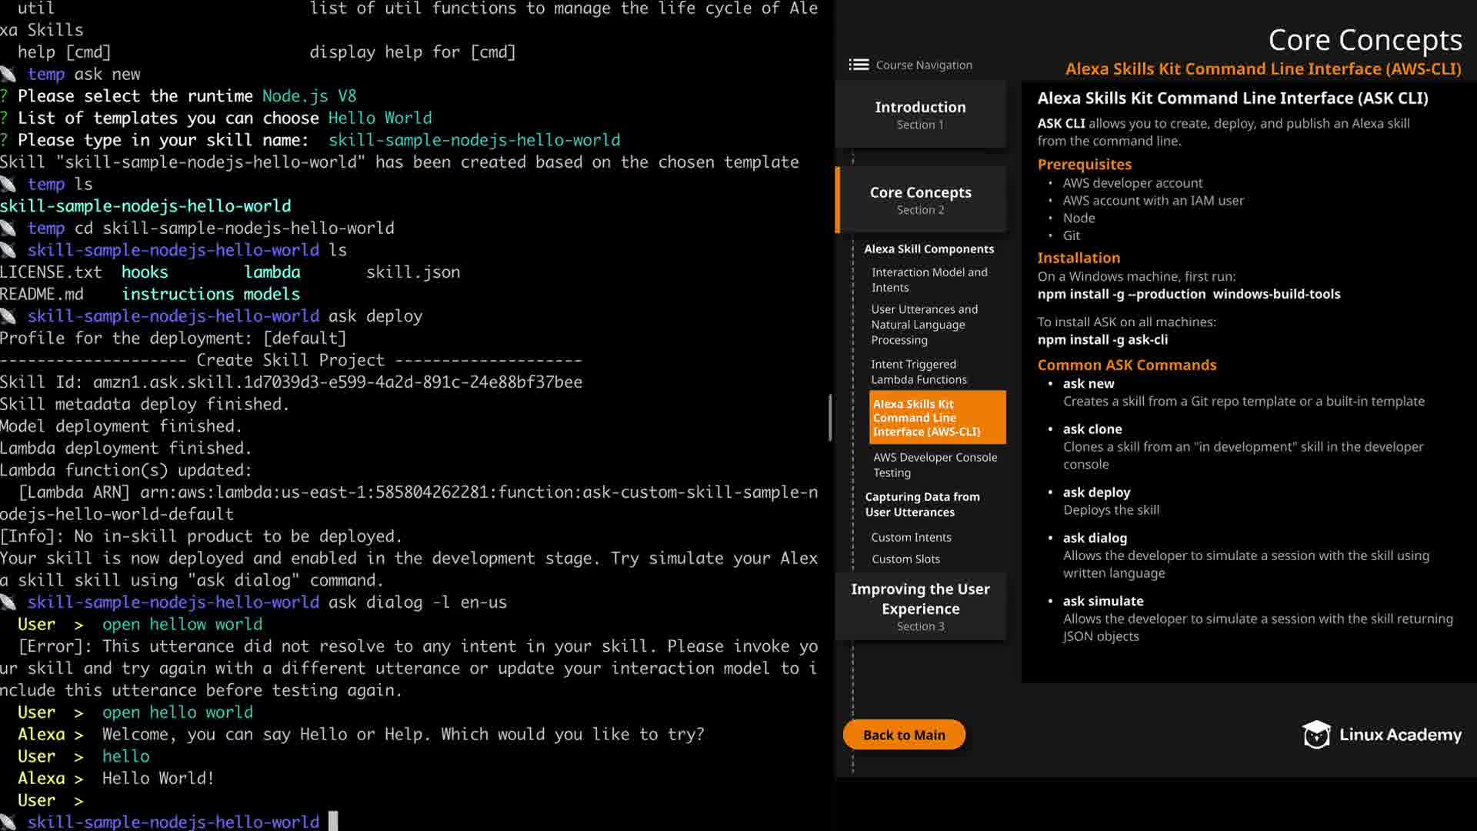This screenshot has width=1477, height=831.
Task: Click the terminal scrollbar handle
Action: click(x=830, y=417)
